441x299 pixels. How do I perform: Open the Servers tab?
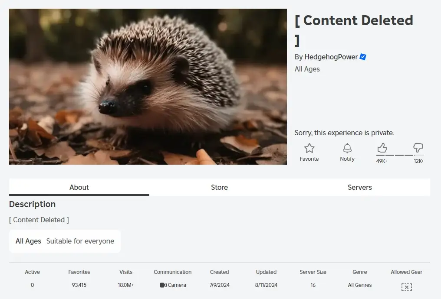[360, 187]
